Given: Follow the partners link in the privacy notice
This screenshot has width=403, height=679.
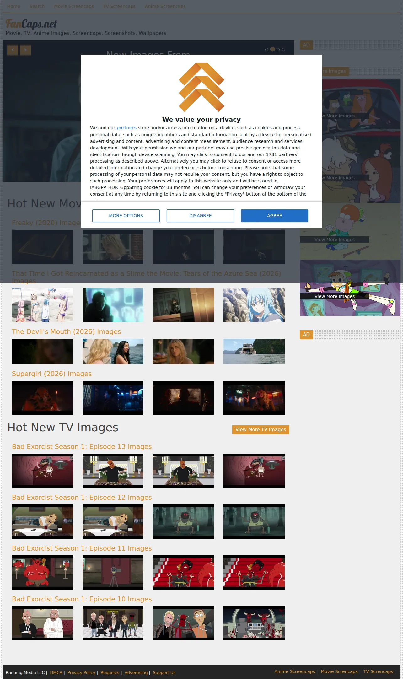Looking at the screenshot, I should (126, 128).
